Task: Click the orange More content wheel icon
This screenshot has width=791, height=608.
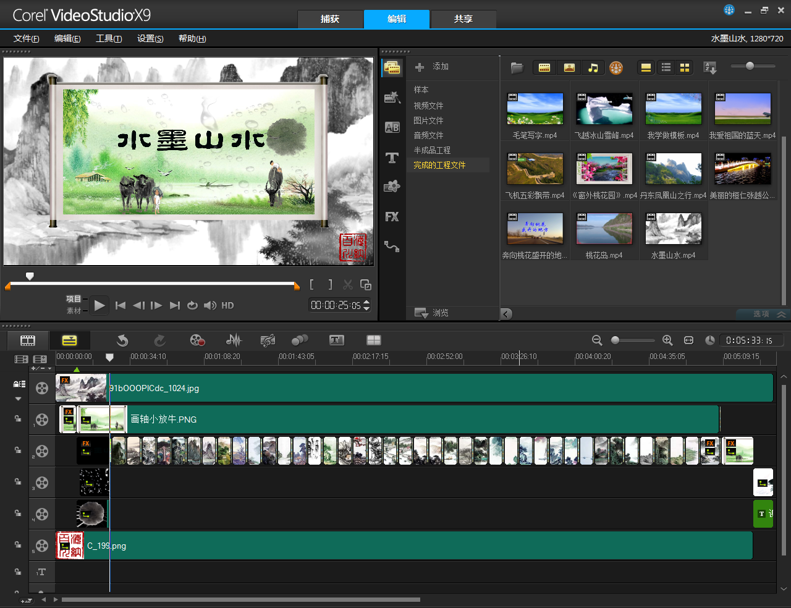Action: (x=616, y=68)
